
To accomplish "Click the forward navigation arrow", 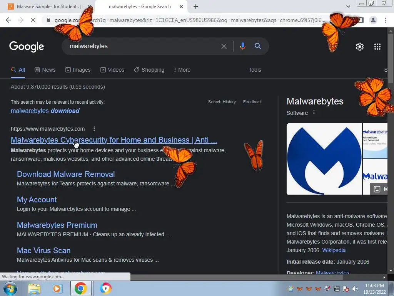I will click(21, 20).
